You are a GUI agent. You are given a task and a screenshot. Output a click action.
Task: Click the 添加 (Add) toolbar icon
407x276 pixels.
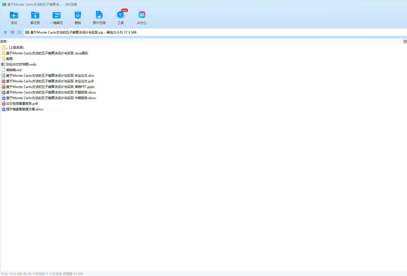point(14,15)
